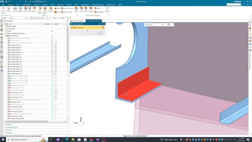Viewport: 252px width, 142px height.
Task: Open Task View on taskbar
Action: pyautogui.click(x=51, y=140)
